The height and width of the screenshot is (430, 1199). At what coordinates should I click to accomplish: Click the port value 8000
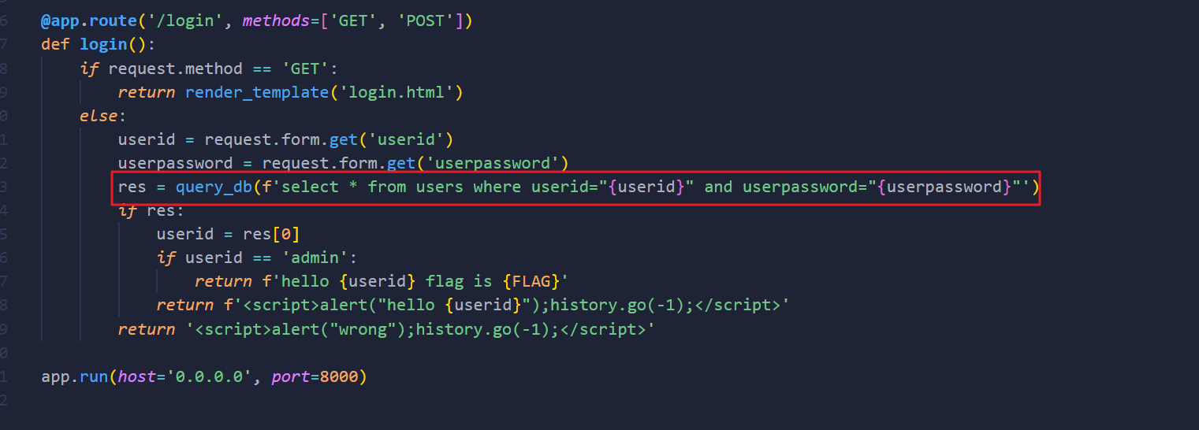click(338, 376)
